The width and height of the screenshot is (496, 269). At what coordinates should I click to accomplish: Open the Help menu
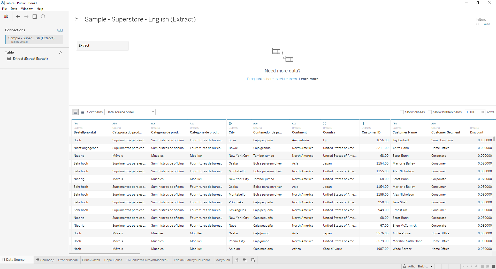pos(40,9)
